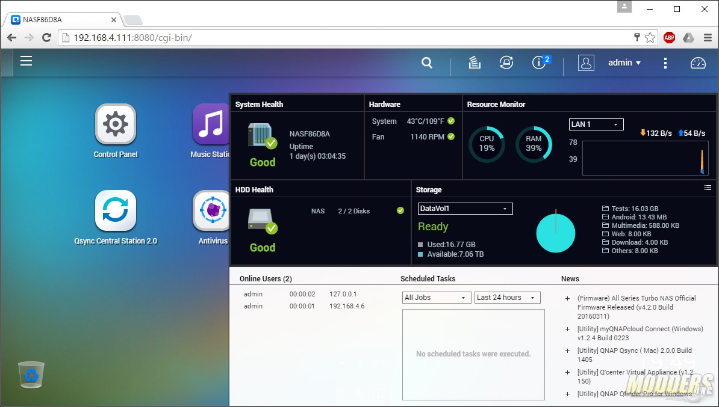Click the Scheduled Tasks heading
719x407 pixels.
[428, 278]
